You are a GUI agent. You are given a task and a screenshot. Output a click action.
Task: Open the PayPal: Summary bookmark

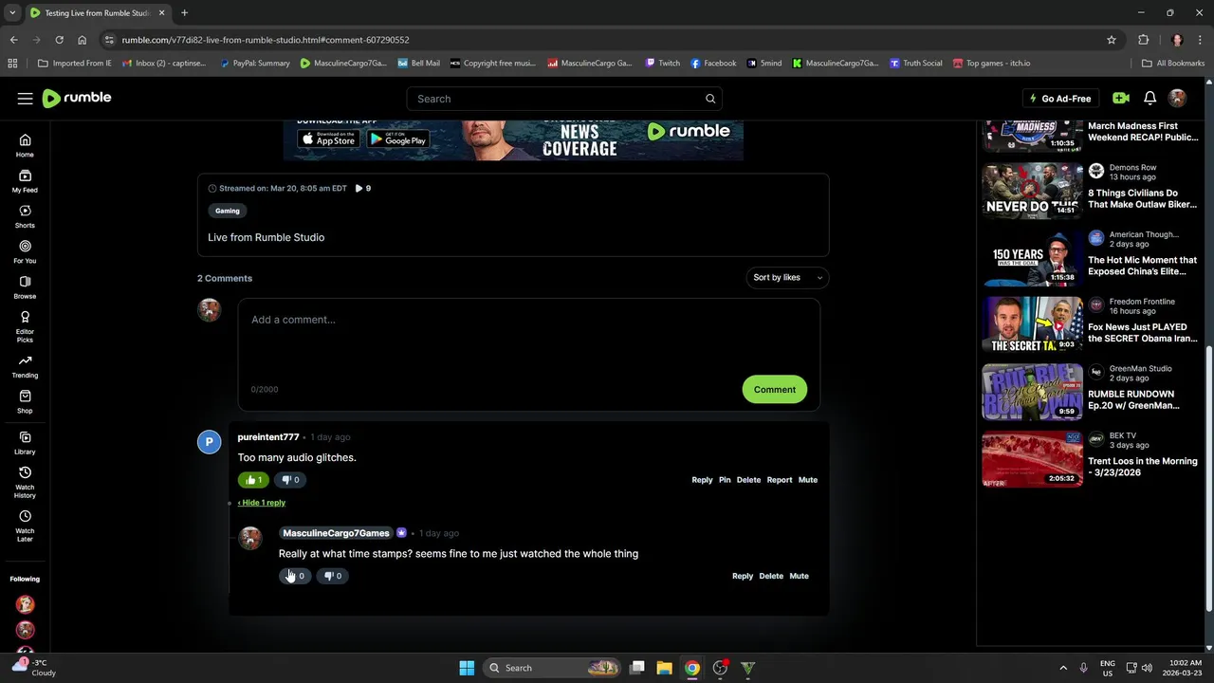pos(254,64)
